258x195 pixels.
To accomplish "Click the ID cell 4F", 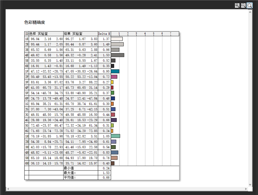I will pos(27,88).
